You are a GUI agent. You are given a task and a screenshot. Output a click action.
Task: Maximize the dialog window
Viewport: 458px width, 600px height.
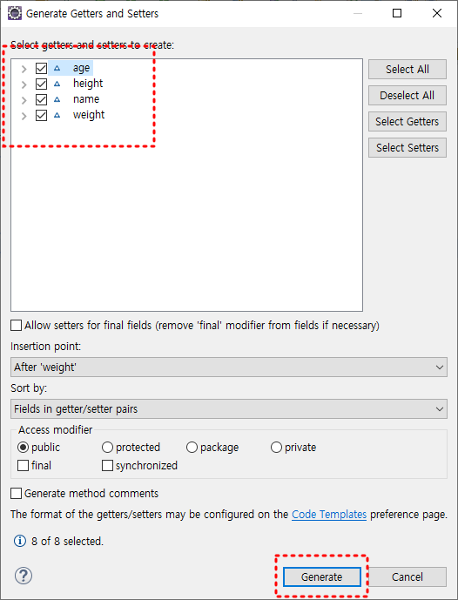pos(397,13)
